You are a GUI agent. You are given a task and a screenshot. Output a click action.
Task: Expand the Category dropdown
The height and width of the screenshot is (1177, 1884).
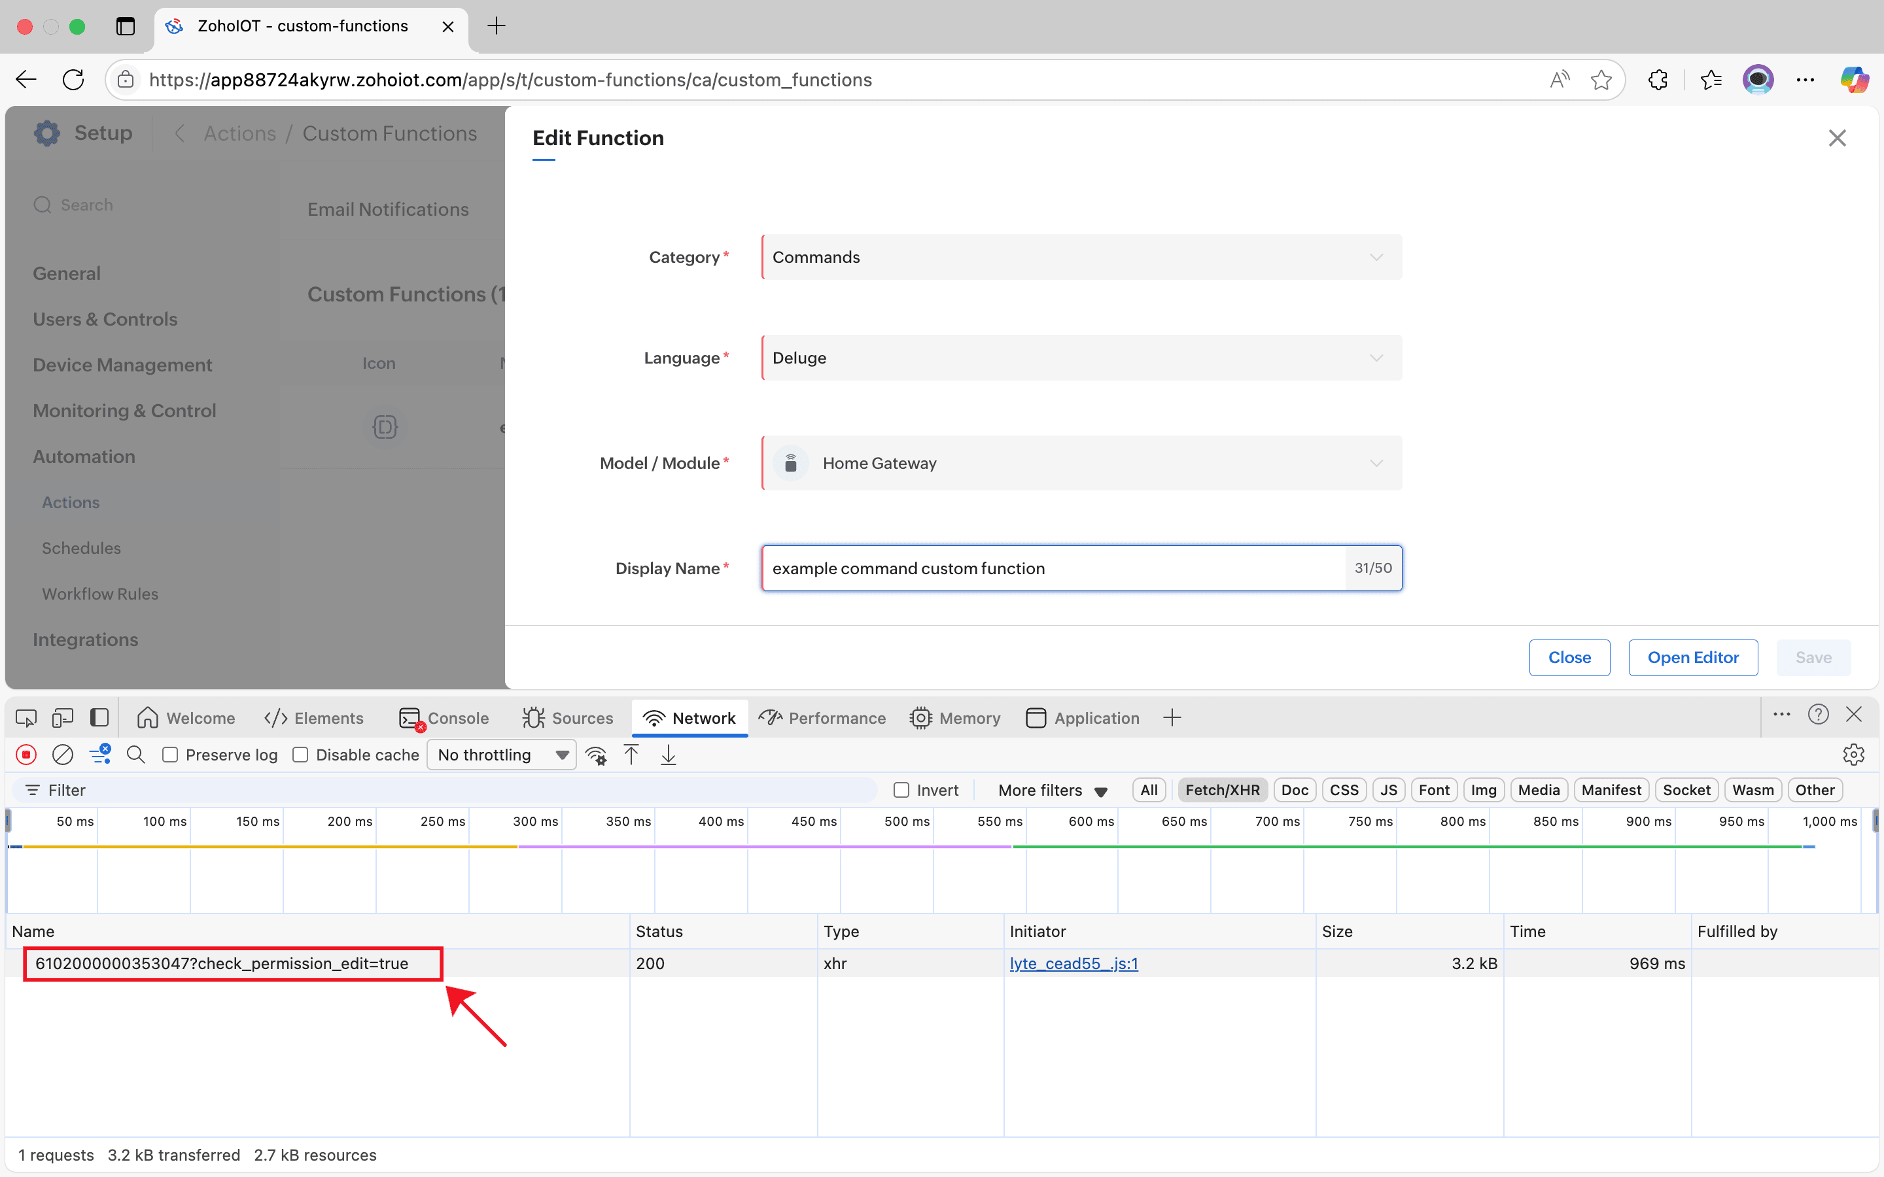coord(1081,257)
